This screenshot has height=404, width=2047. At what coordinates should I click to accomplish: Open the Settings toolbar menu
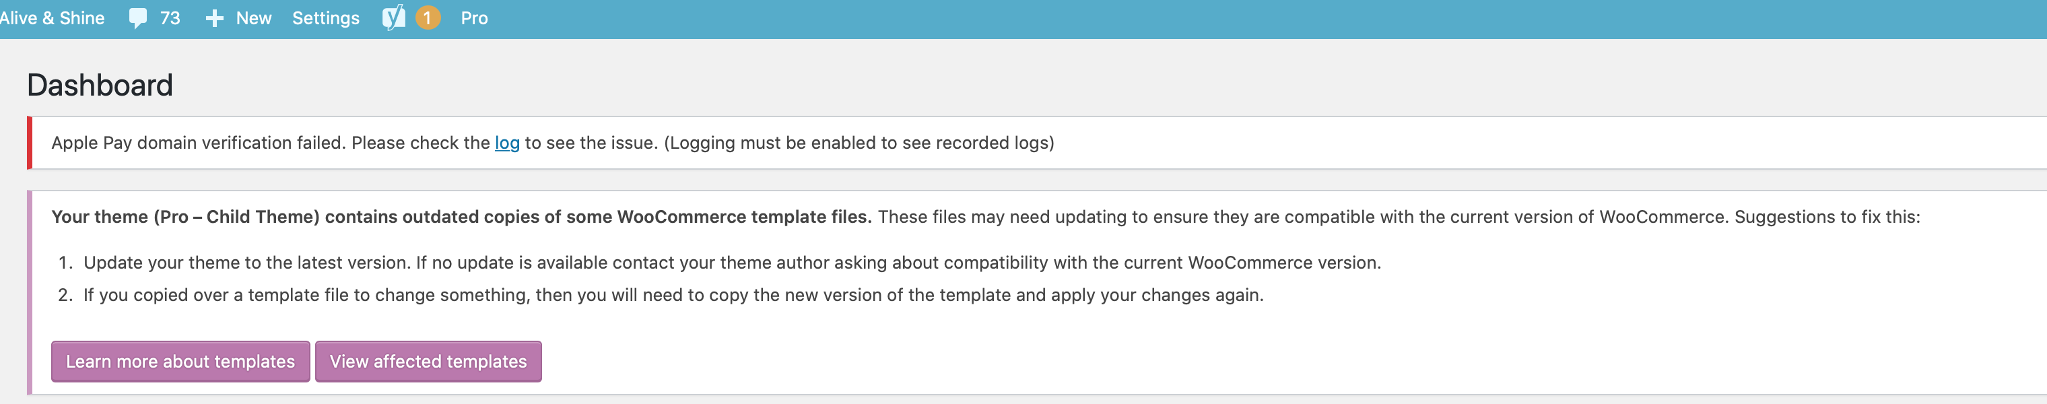click(x=326, y=18)
